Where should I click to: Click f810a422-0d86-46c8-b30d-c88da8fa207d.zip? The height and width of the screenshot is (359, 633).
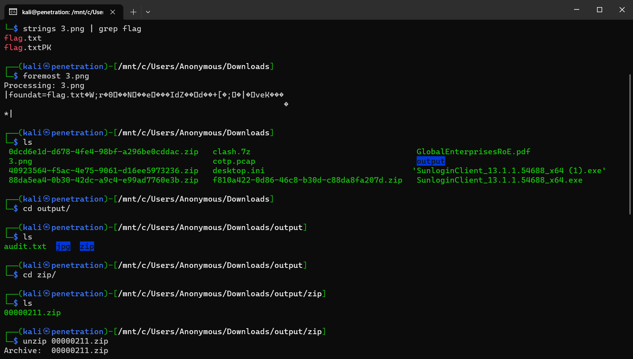(x=308, y=180)
